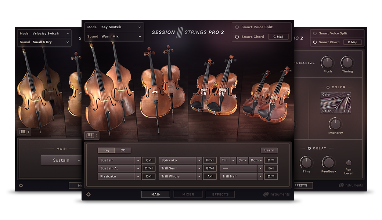Screen dimensions: 382x220
Task: Click the C-1 key field for Sustain
Action: click(x=149, y=160)
